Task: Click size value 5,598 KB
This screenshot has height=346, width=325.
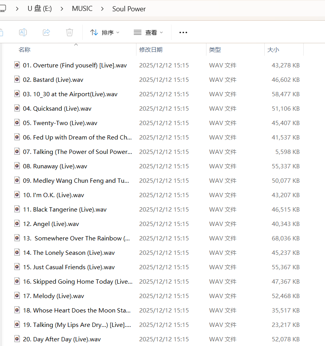Action: (x=287, y=152)
